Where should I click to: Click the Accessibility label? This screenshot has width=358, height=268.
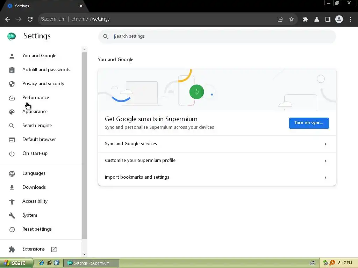[x=35, y=201]
